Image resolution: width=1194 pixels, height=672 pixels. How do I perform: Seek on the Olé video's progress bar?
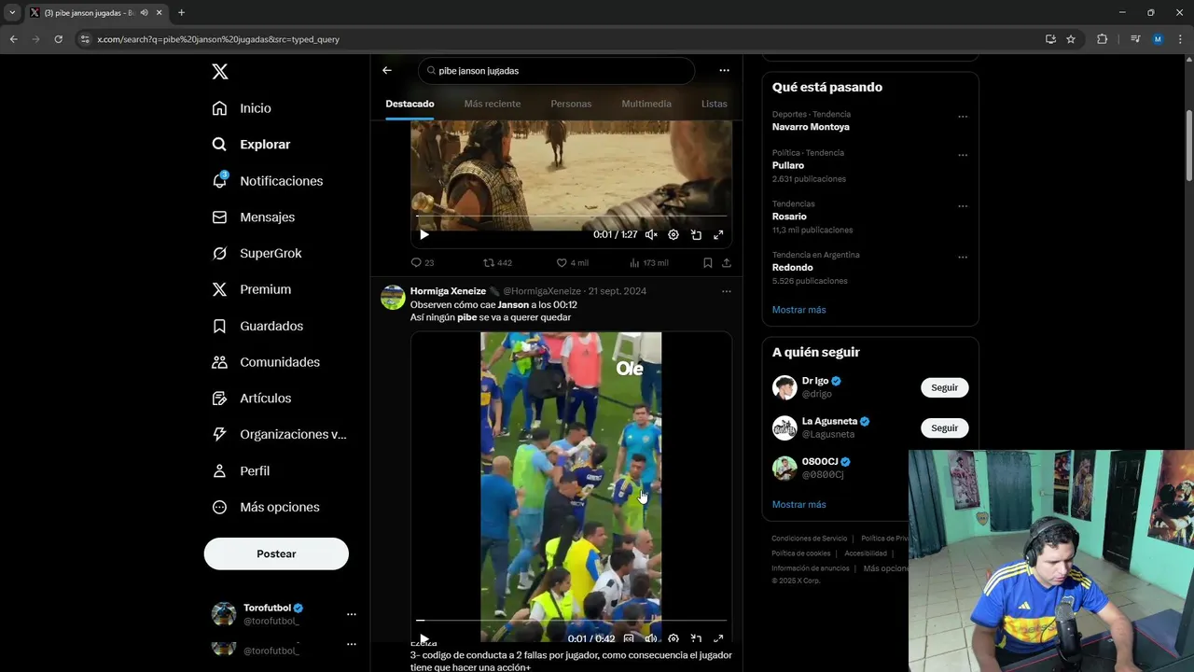pyautogui.click(x=571, y=620)
